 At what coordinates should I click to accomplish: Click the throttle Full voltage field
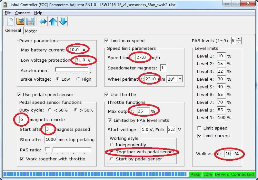click(172, 130)
